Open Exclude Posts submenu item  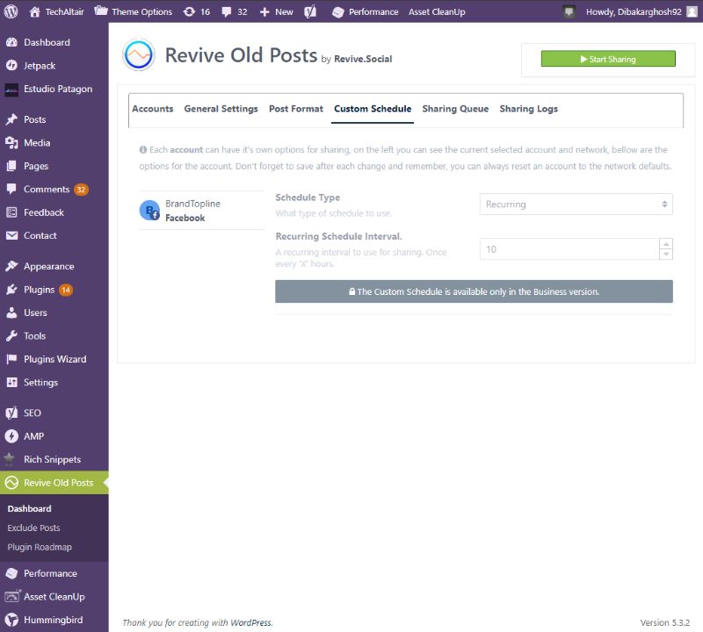click(x=33, y=528)
